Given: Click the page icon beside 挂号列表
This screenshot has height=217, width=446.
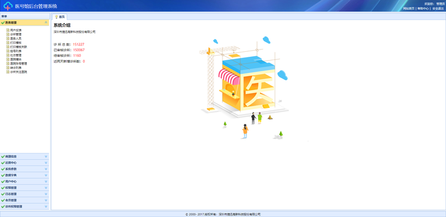Looking at the screenshot, I should [x=8, y=51].
